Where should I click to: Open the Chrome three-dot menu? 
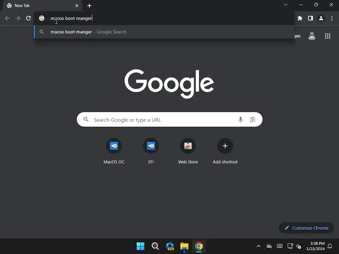332,19
